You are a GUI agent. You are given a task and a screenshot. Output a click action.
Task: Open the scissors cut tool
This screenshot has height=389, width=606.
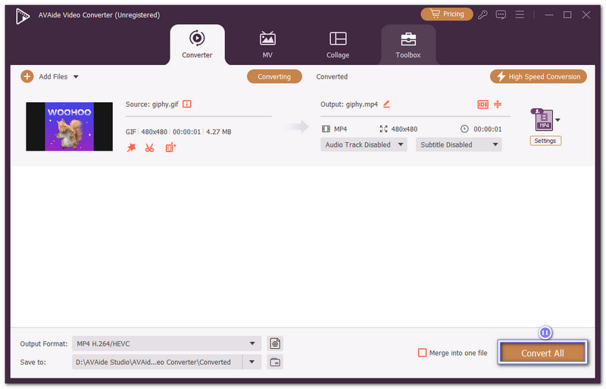click(149, 148)
